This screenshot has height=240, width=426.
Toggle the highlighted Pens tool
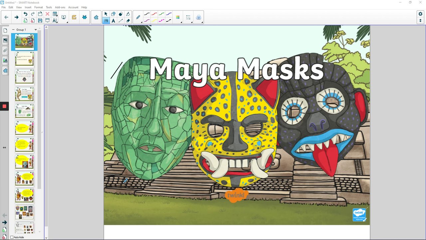[x=106, y=21]
